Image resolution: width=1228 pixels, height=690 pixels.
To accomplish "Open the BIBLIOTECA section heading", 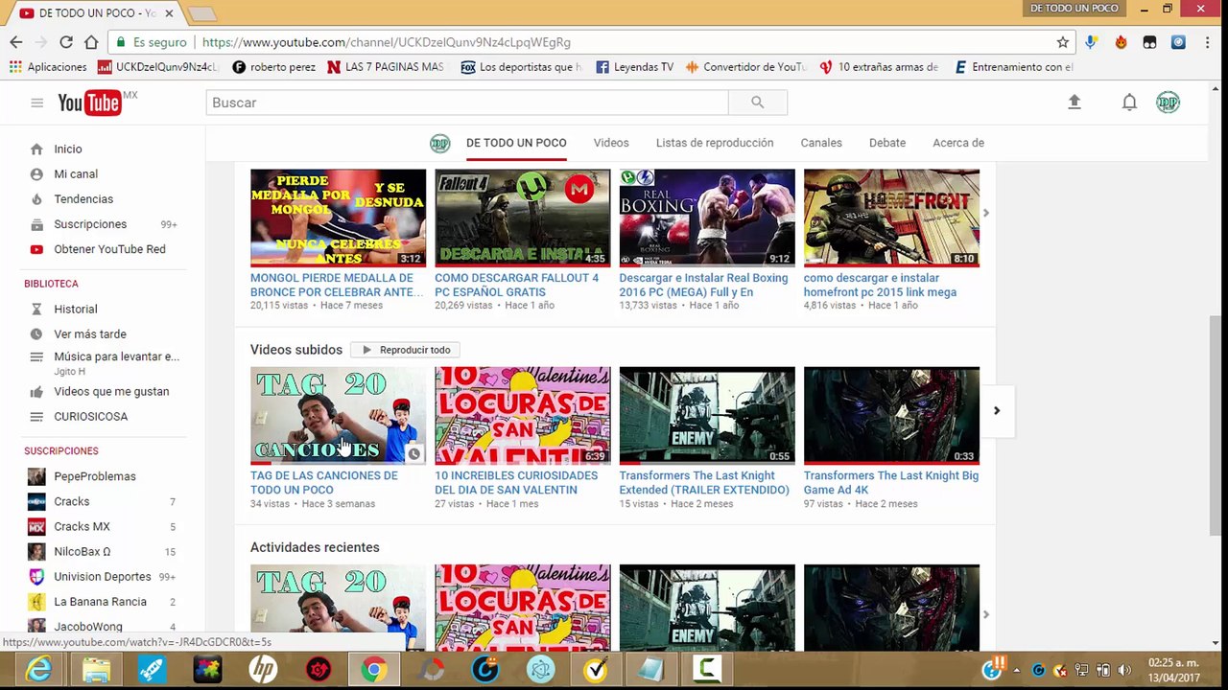I will tap(51, 284).
